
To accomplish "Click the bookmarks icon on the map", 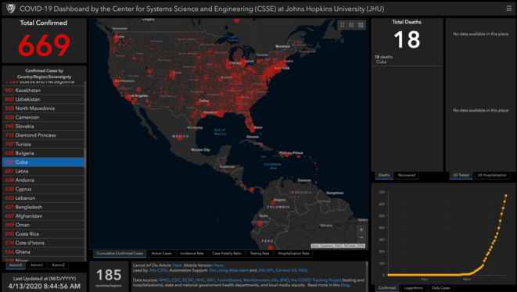I will pyautogui.click(x=343, y=25).
